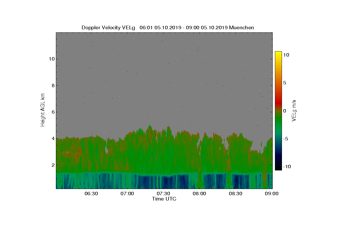
Task: Click the plot title Doppler Velocity VELg
Action: pos(108,28)
